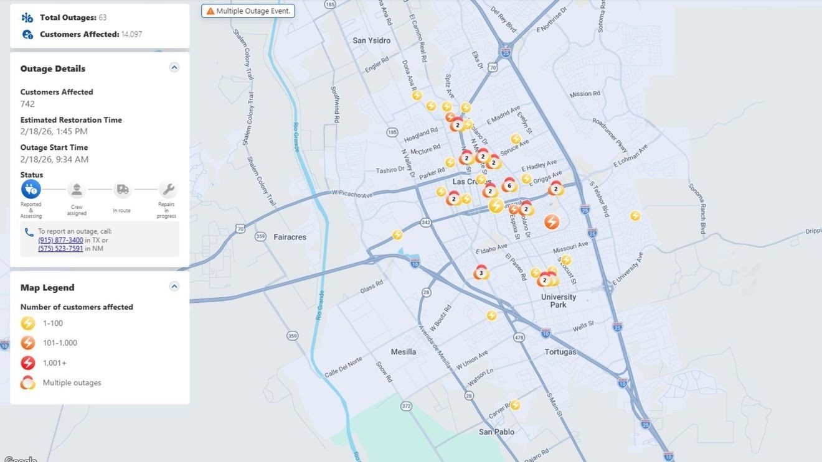Click the outage cluster marker labeled 6
This screenshot has width=822, height=462.
(x=509, y=185)
